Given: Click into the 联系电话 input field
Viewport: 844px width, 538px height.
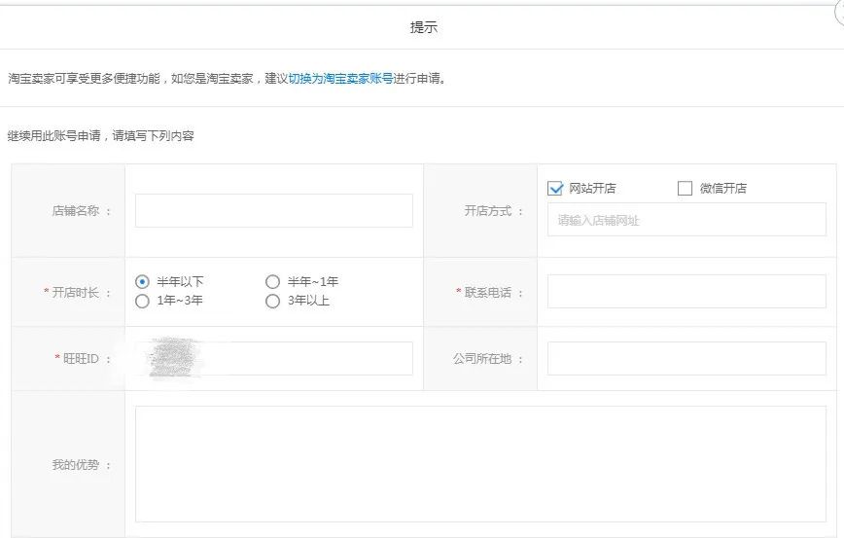Looking at the screenshot, I should click(686, 292).
